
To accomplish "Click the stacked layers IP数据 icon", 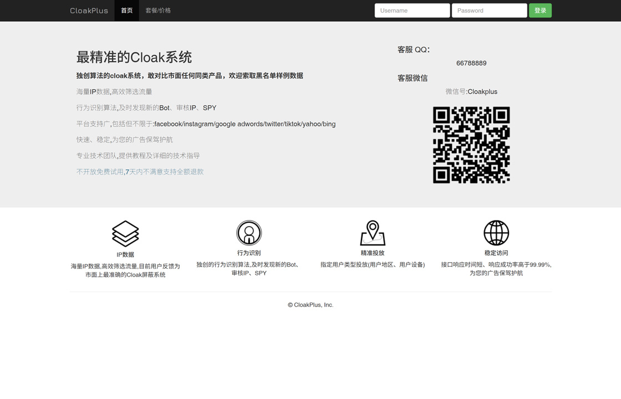I will tap(125, 233).
